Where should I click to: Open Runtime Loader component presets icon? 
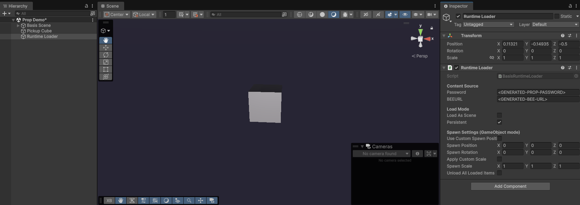tap(570, 68)
